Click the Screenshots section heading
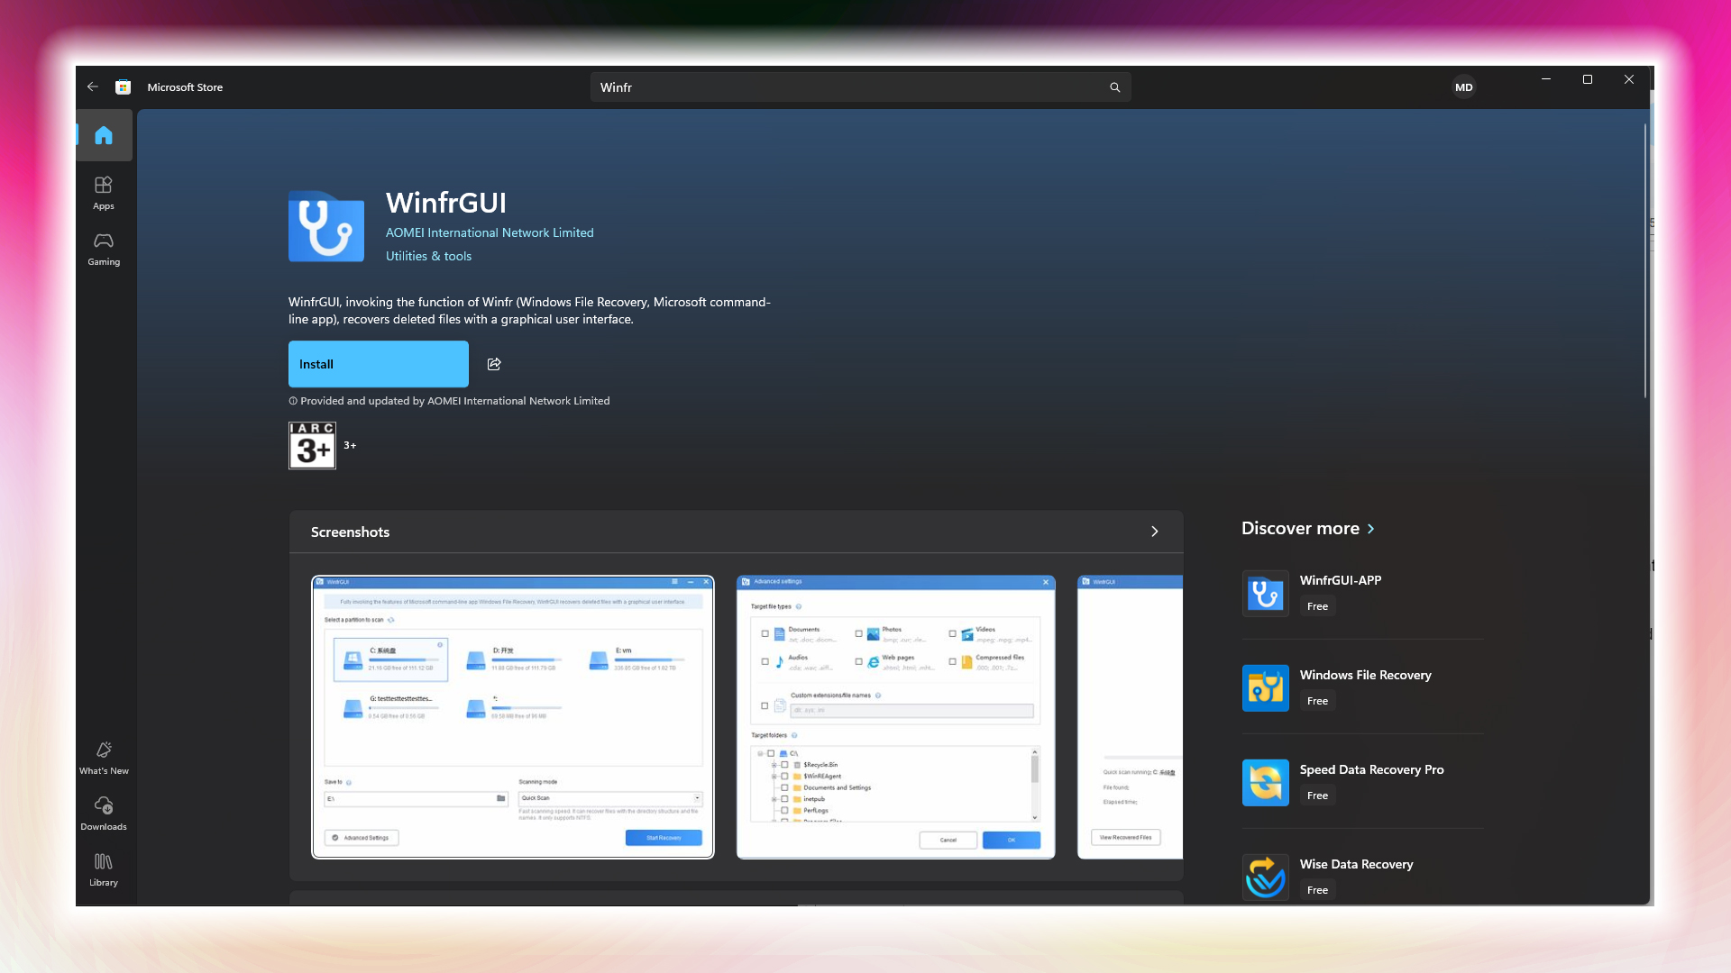 point(350,532)
